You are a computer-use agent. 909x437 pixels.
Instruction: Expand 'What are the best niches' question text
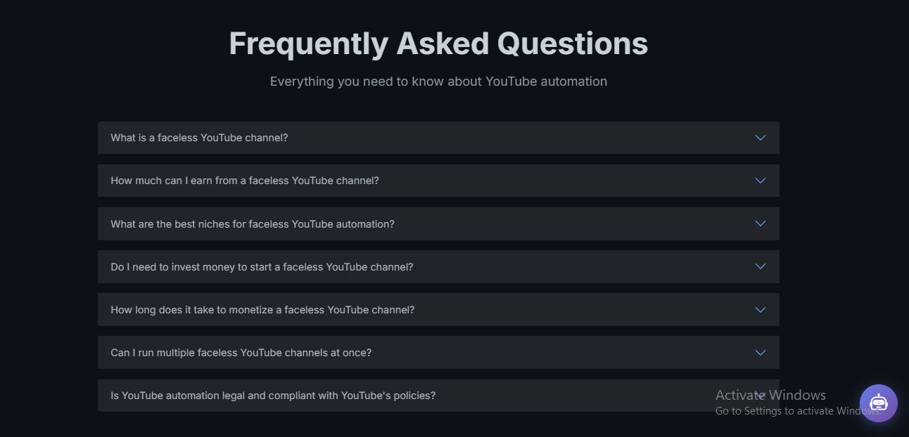pos(253,224)
